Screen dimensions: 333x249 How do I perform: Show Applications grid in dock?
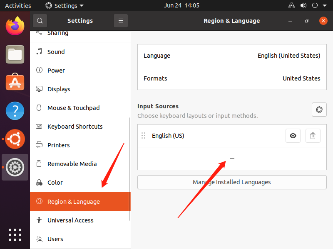coord(15,234)
